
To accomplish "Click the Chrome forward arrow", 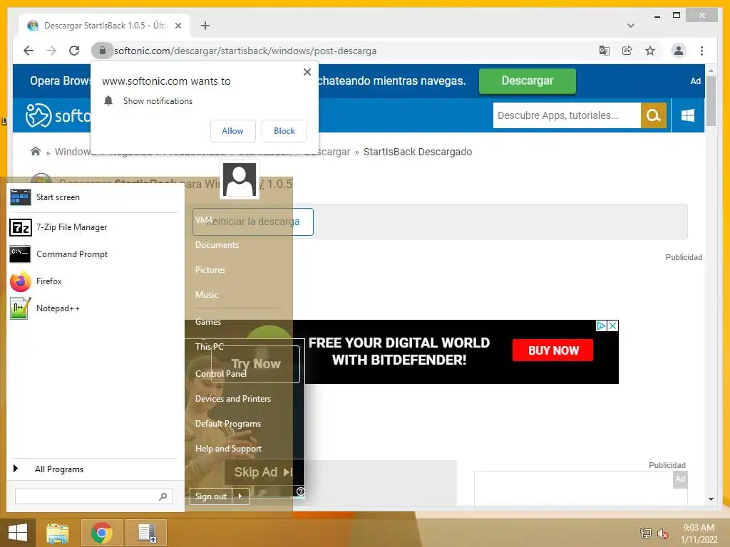I will [51, 51].
